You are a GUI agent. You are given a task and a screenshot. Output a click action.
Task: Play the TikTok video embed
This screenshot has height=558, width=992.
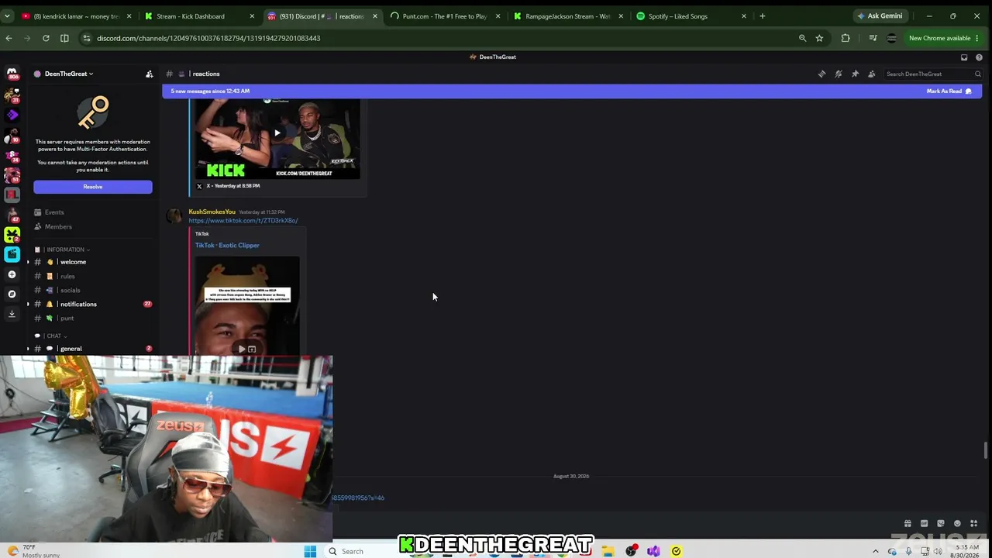[242, 350]
